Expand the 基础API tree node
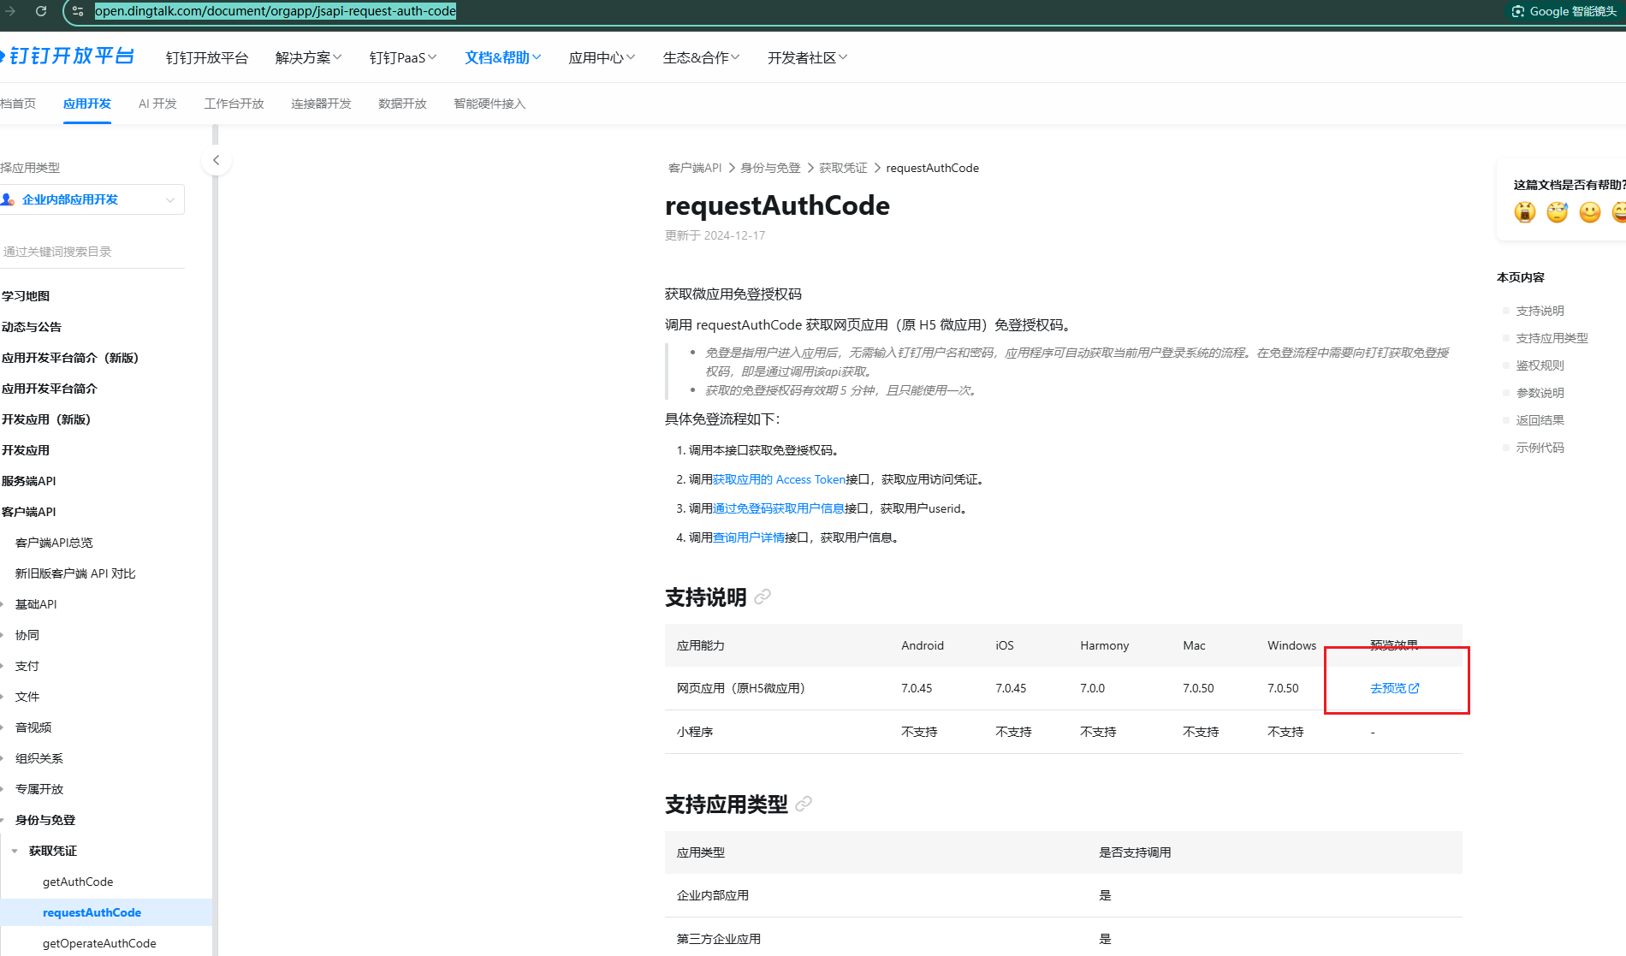The width and height of the screenshot is (1626, 956). point(3,604)
